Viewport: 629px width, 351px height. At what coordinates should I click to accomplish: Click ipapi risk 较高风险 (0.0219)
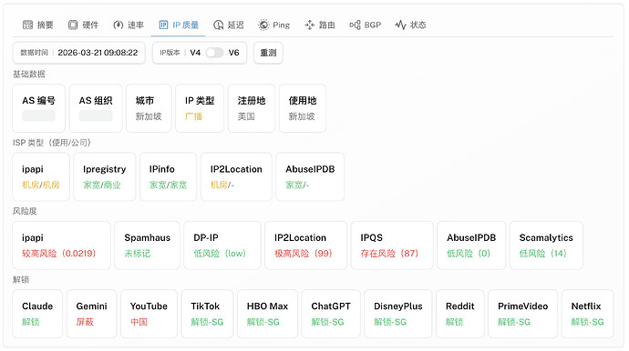pos(59,254)
